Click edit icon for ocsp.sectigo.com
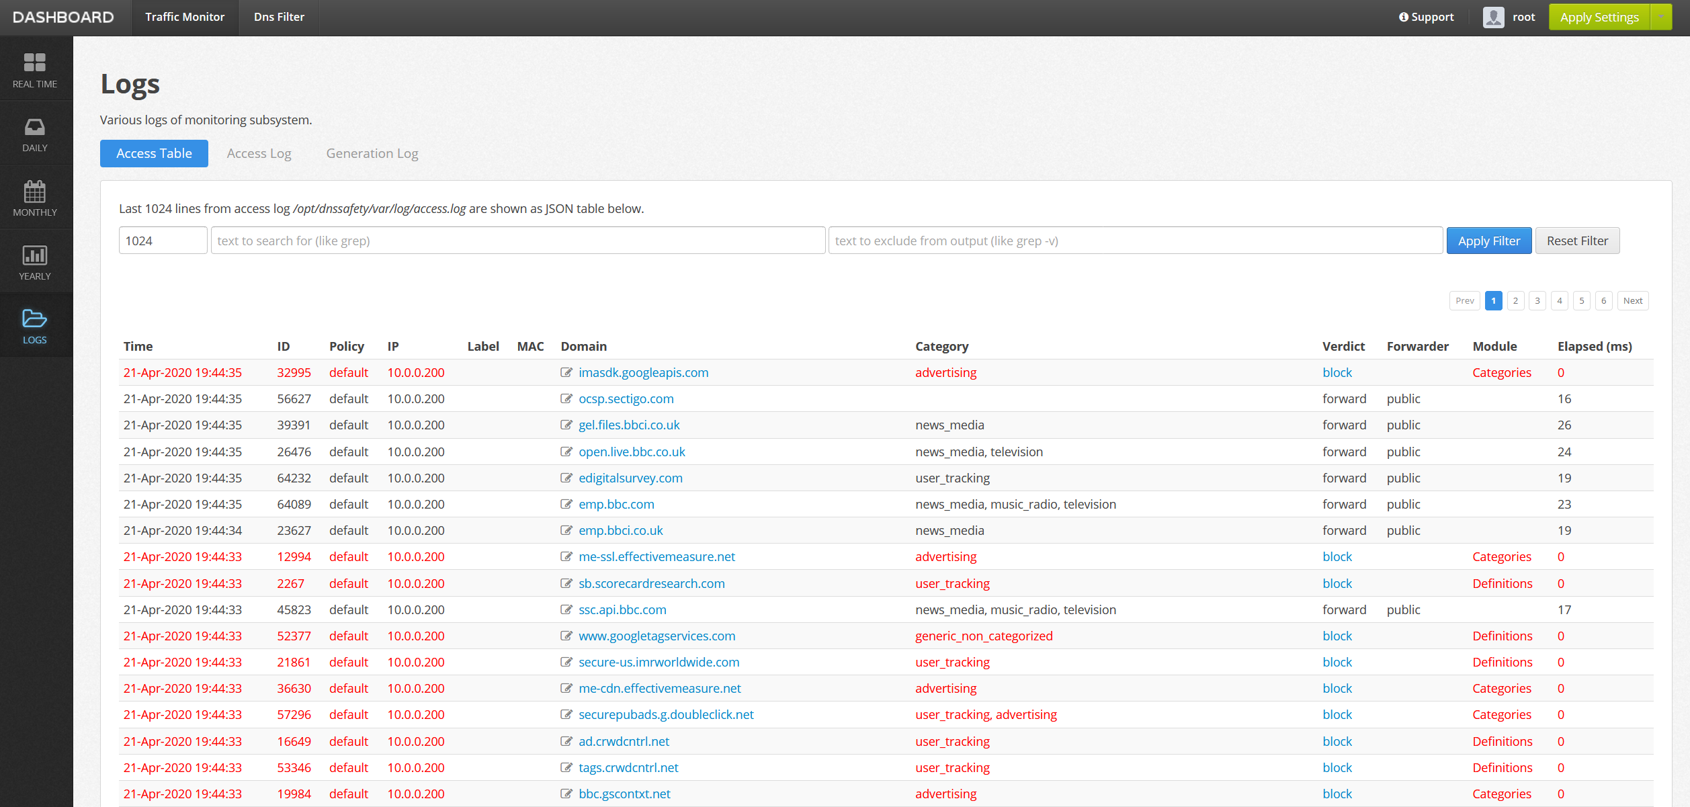Screen dimensions: 1690x807 (566, 398)
